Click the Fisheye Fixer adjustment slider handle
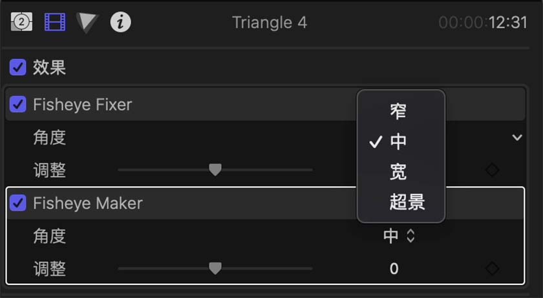Screen dimensions: 543x298 (x=215, y=169)
